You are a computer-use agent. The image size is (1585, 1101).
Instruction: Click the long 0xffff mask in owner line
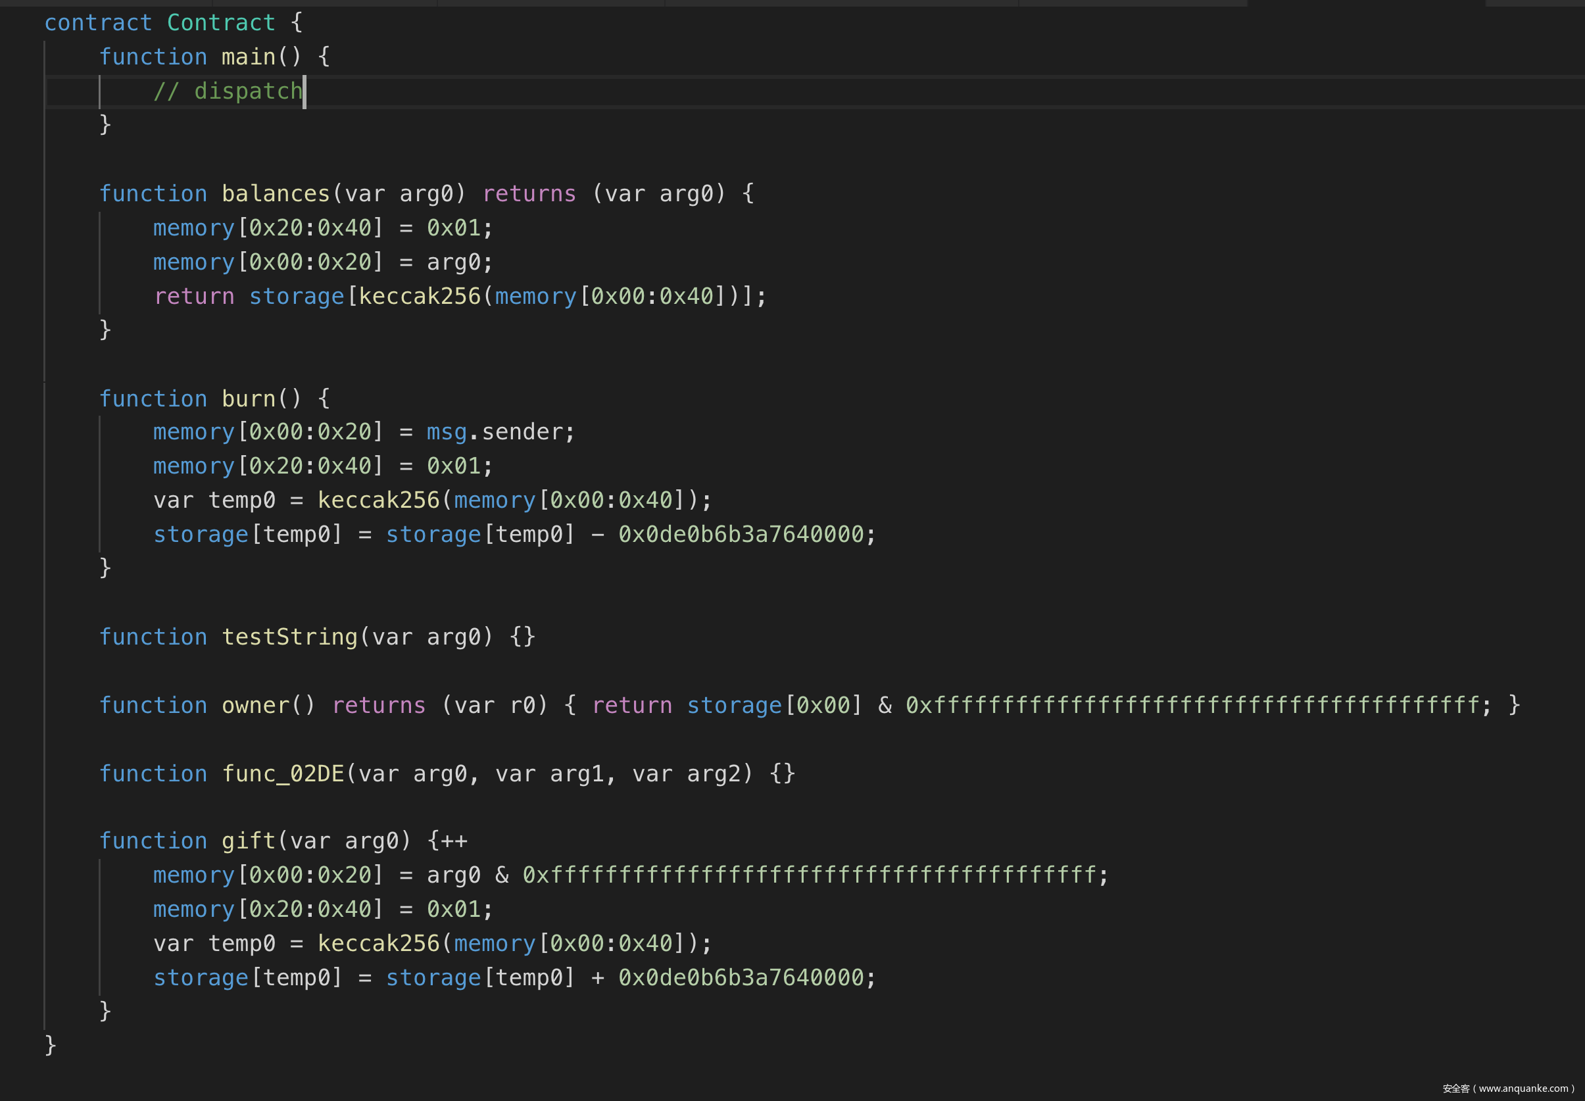pyautogui.click(x=1192, y=705)
